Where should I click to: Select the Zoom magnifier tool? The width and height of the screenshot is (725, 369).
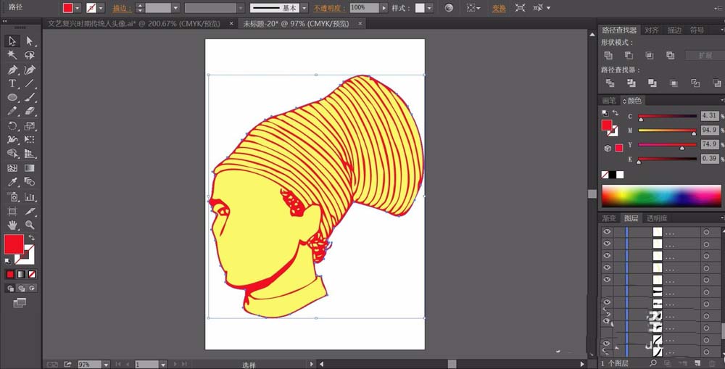(x=30, y=225)
